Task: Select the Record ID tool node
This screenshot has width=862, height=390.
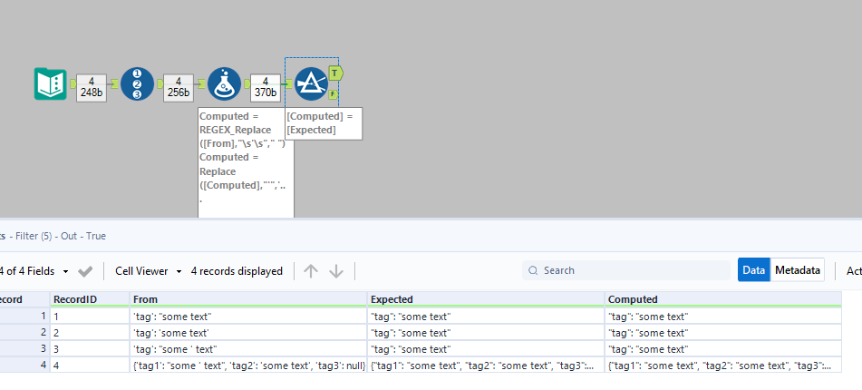Action: [137, 83]
